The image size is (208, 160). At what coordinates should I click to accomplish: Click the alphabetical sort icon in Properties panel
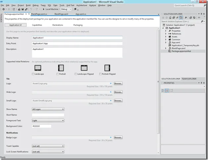pyautogui.click(x=167, y=90)
